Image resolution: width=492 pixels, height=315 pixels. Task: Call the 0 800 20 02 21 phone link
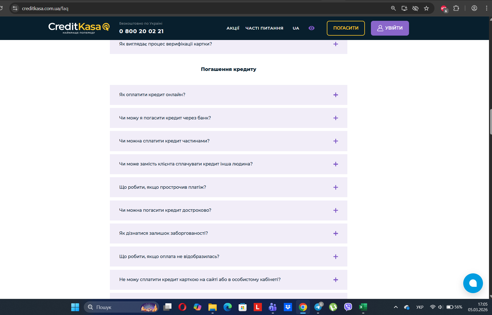tap(141, 31)
